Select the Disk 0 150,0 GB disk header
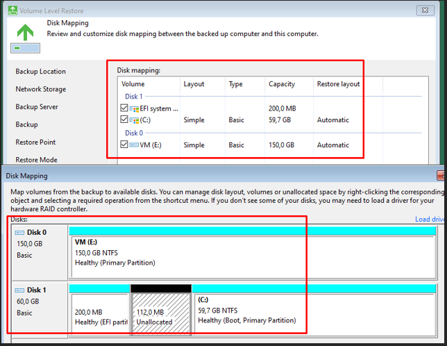This screenshot has width=447, height=346. coord(40,252)
